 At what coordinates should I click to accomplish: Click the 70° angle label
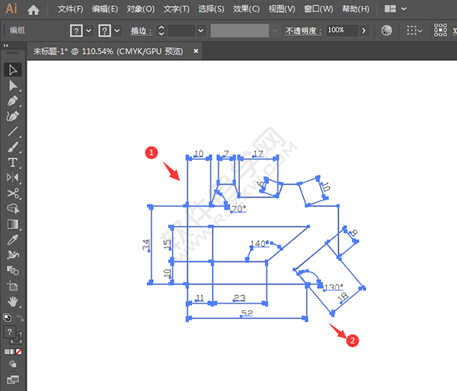[238, 208]
